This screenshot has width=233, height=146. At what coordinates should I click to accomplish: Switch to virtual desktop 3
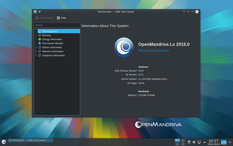177,144
